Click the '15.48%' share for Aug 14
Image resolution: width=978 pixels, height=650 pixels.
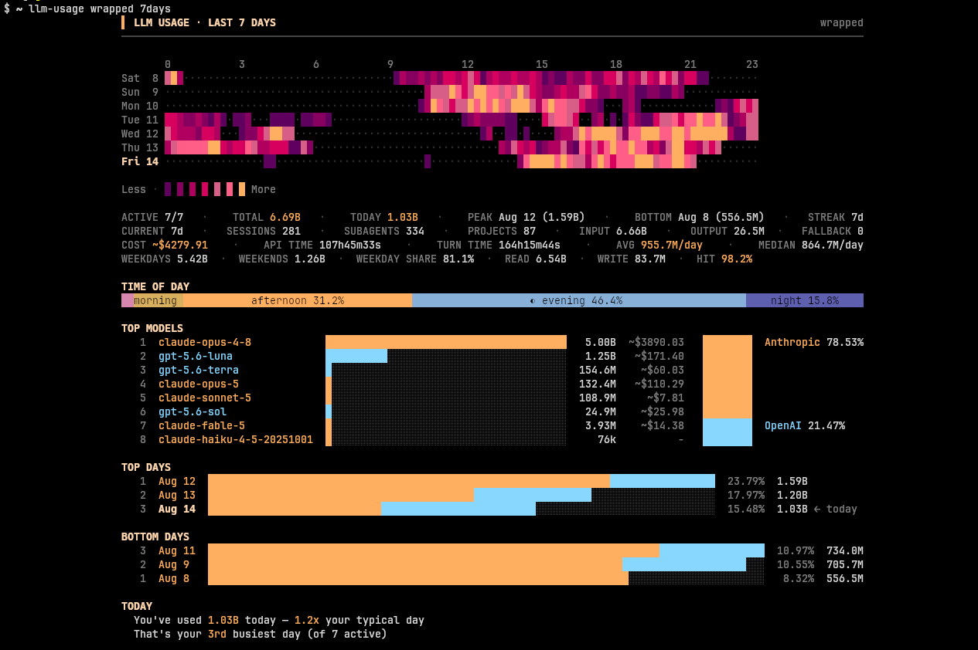(x=746, y=509)
